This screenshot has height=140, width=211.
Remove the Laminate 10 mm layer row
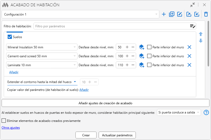pyautogui.click(x=189, y=65)
